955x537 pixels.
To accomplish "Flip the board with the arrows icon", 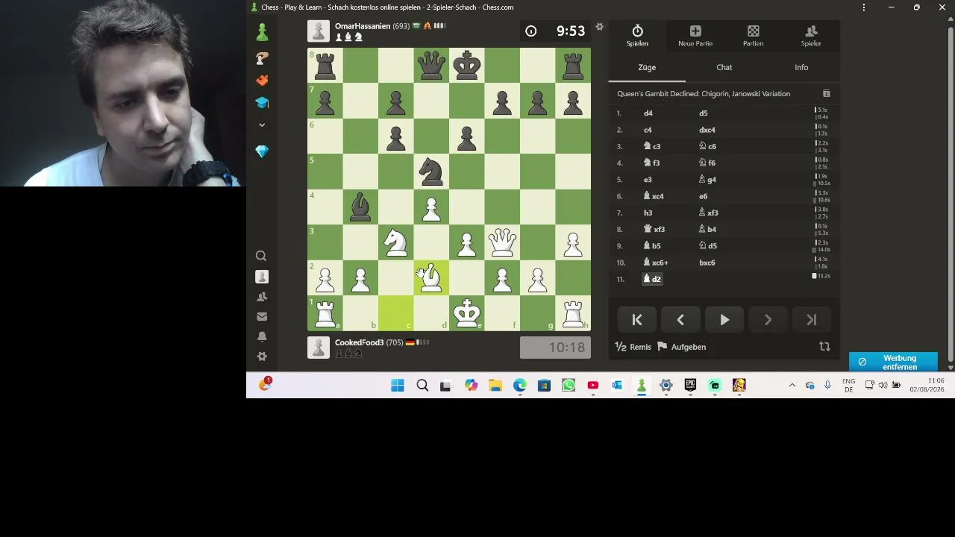I will pyautogui.click(x=824, y=347).
